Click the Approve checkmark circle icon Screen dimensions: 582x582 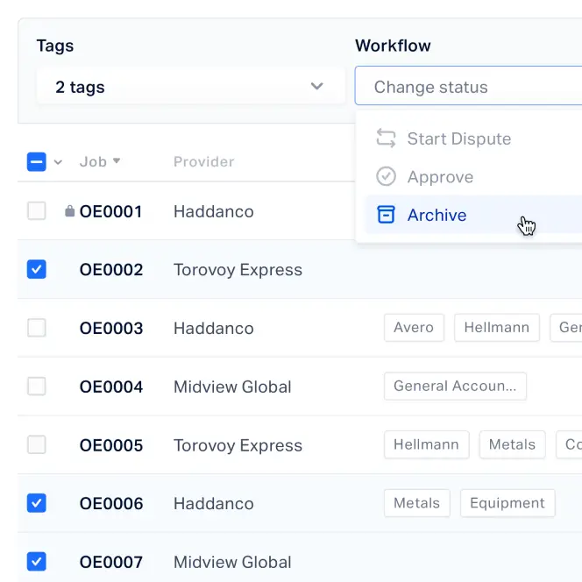[386, 176]
